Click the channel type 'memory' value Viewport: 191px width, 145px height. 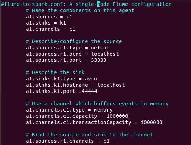103,110
